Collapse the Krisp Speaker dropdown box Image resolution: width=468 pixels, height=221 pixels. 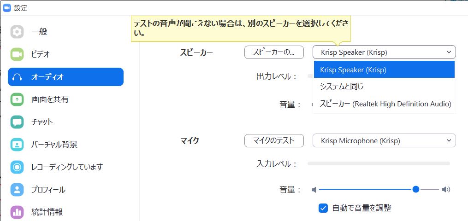tap(384, 52)
